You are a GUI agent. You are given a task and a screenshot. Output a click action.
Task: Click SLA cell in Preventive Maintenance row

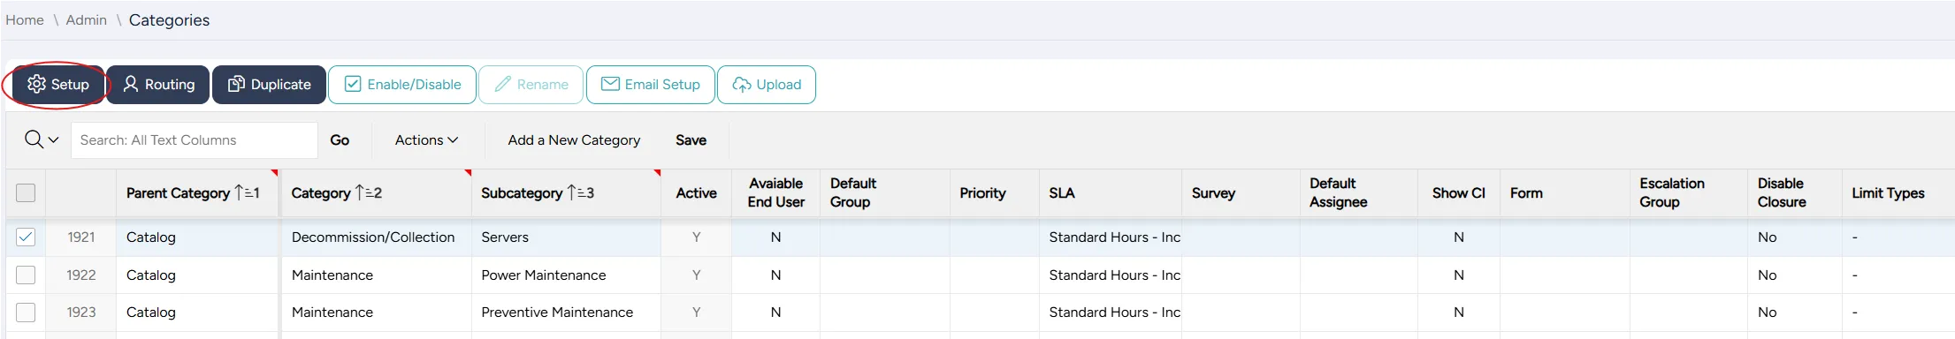1111,312
